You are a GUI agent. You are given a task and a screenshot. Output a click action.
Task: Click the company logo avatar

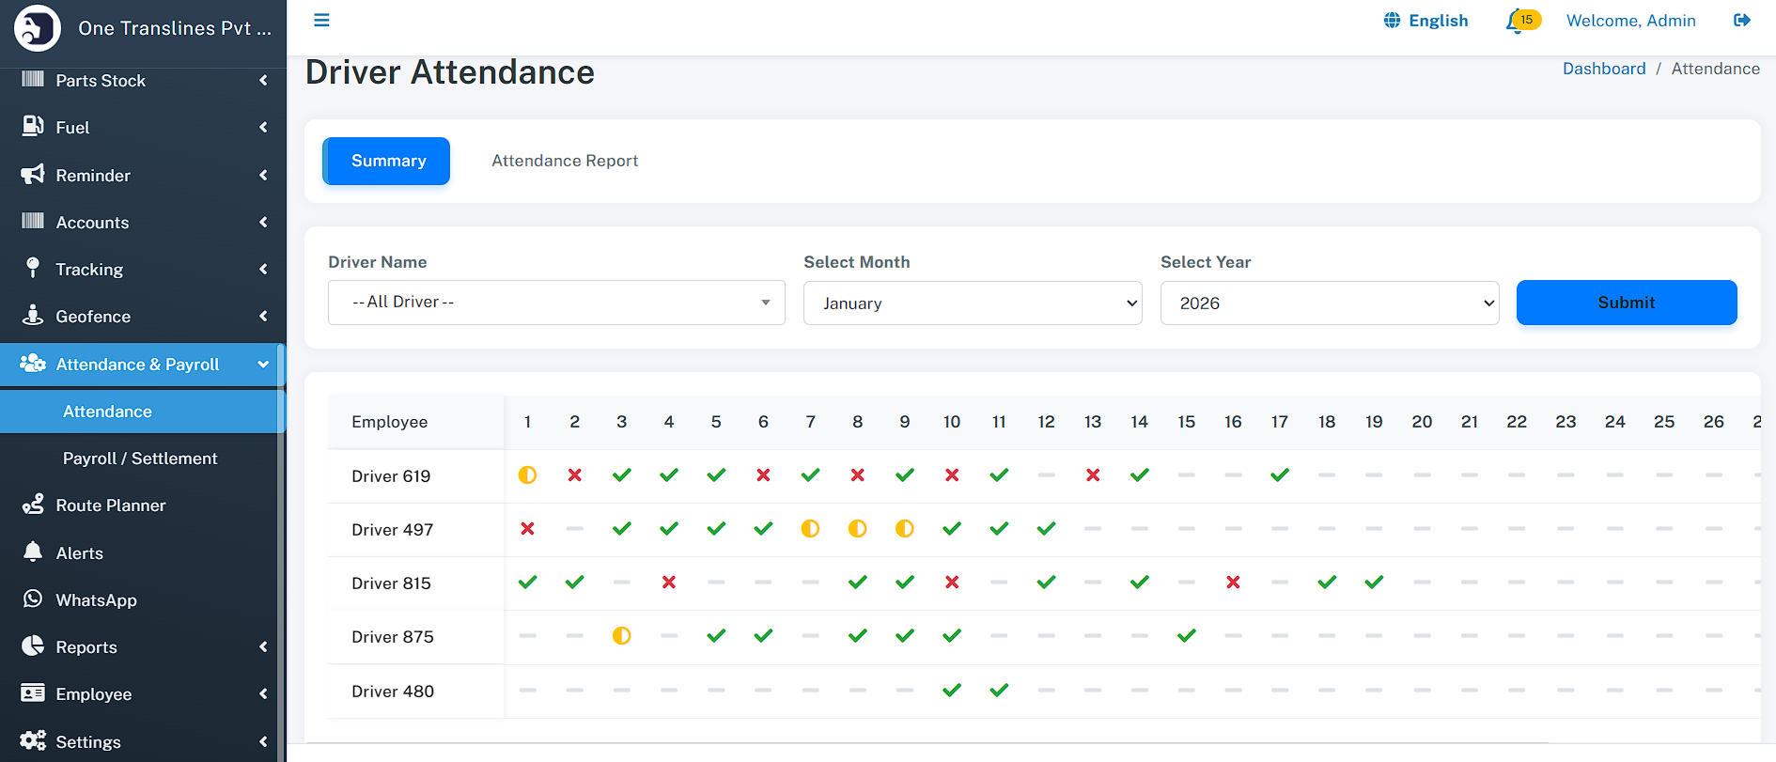38,28
